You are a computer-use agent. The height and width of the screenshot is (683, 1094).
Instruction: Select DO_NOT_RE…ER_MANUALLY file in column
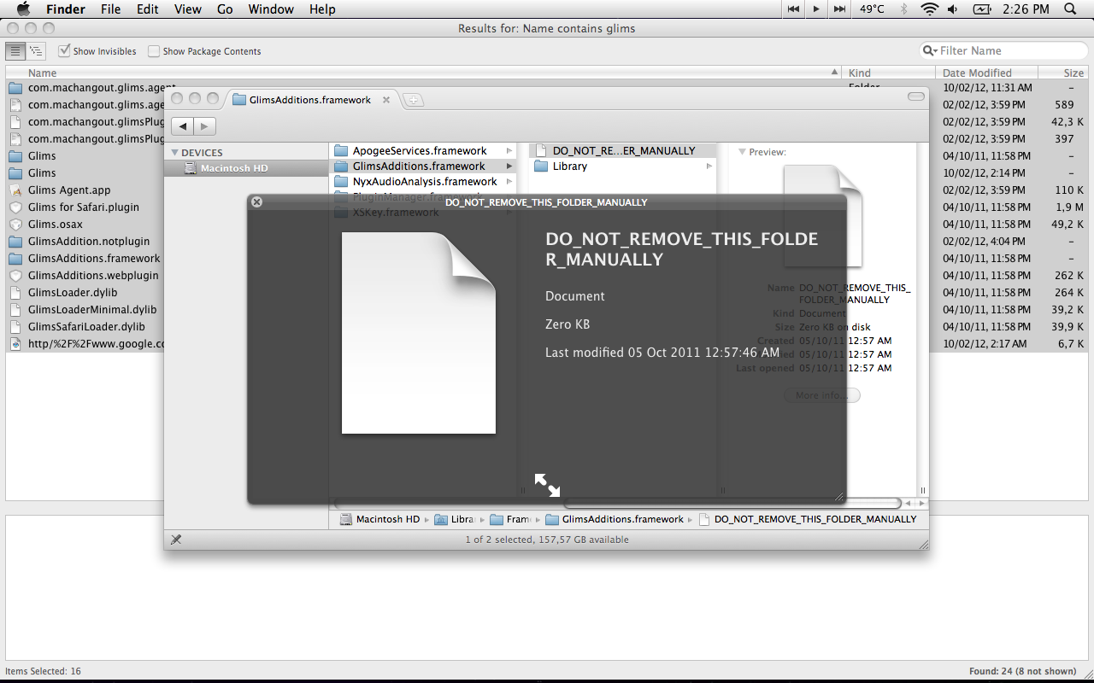click(x=624, y=151)
